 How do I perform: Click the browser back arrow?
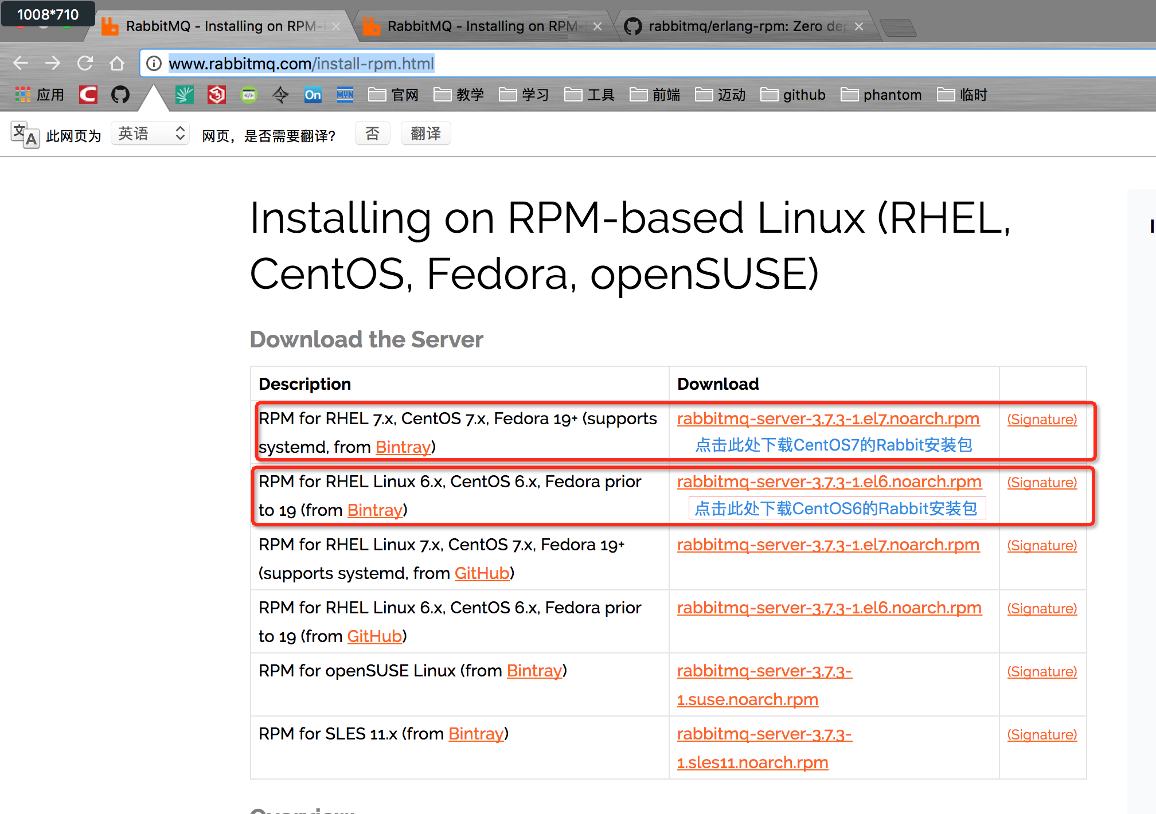tap(21, 63)
